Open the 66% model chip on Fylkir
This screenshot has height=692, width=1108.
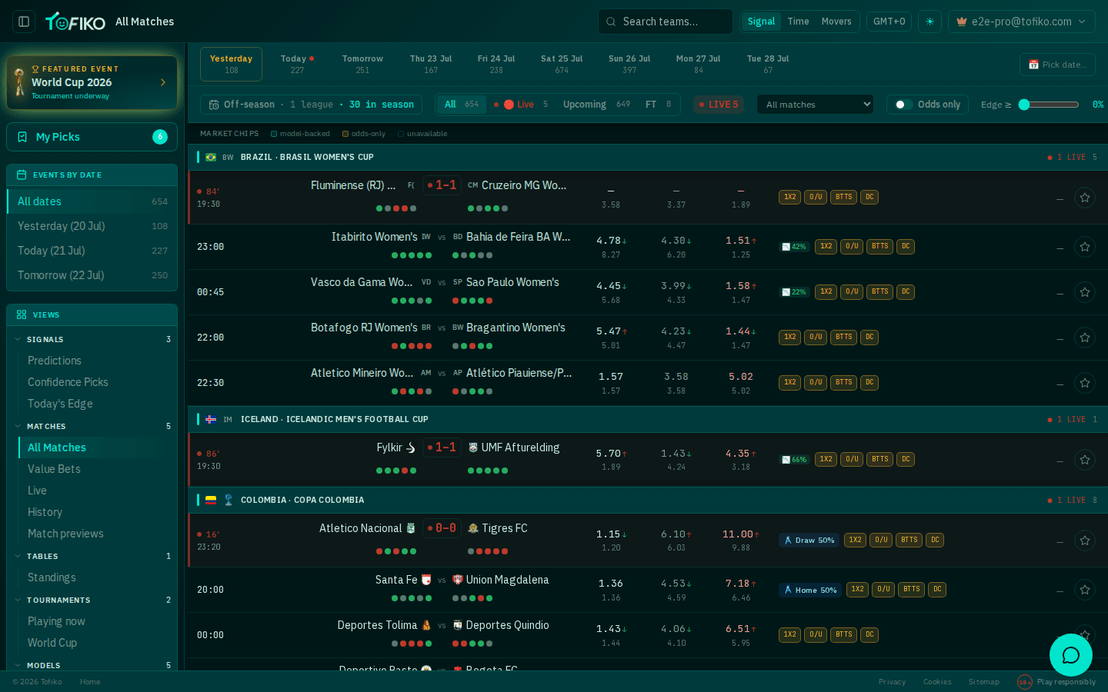(794, 460)
